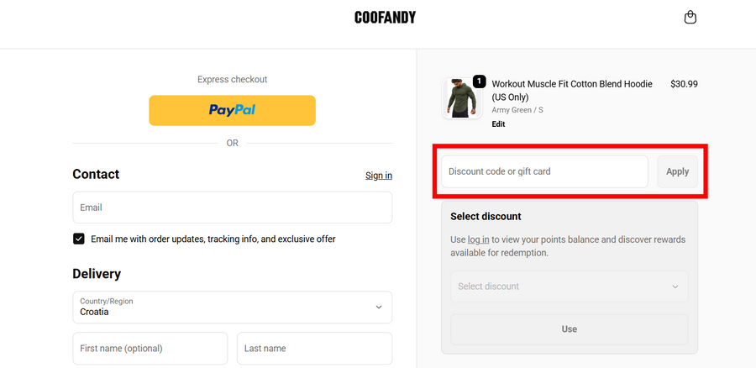Click the Use button
This screenshot has height=368, width=756.
click(x=569, y=329)
